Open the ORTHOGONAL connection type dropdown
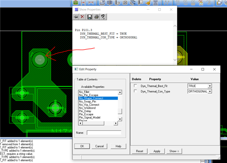The image size is (227, 163). 210,92
